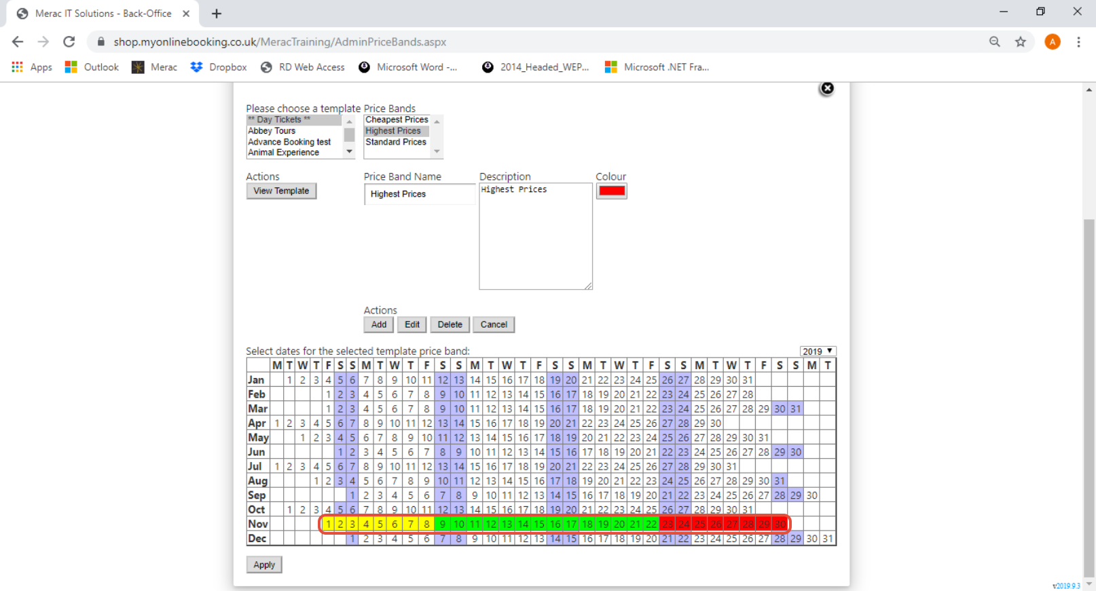The image size is (1096, 591).
Task: Select the Standard Prices band
Action: (x=397, y=142)
